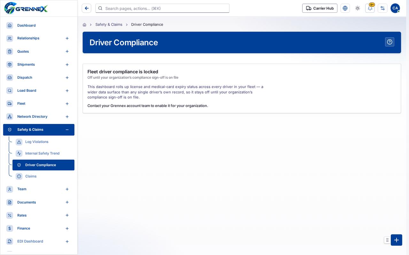Click Safety & Claims breadcrumb link
Screen dimensions: 409x255
coord(109,25)
